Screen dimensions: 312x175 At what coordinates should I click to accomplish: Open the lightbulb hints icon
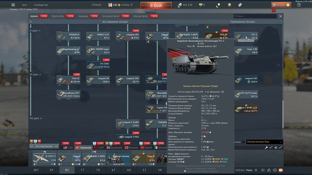click(219, 5)
